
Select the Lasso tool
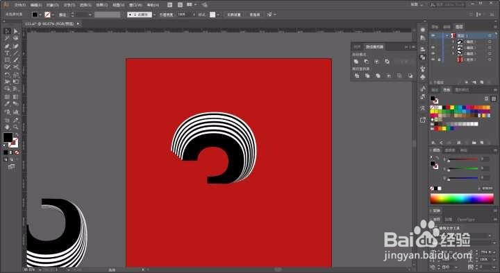pos(15,38)
